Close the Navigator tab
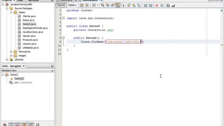 [24, 66]
